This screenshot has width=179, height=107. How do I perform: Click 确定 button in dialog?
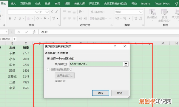pos(101,93)
